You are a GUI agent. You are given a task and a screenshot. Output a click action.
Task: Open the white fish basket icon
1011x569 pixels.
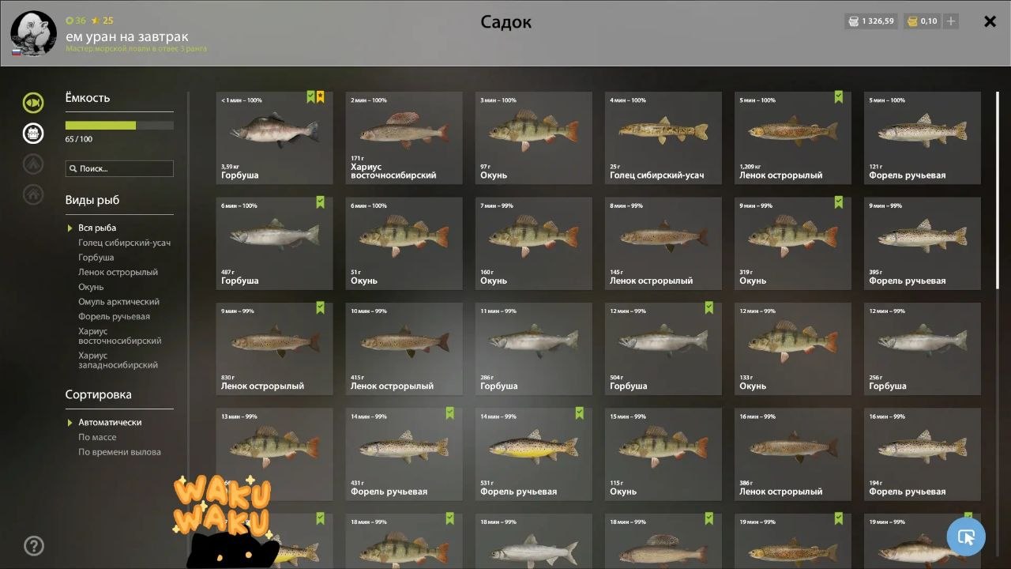click(x=33, y=133)
